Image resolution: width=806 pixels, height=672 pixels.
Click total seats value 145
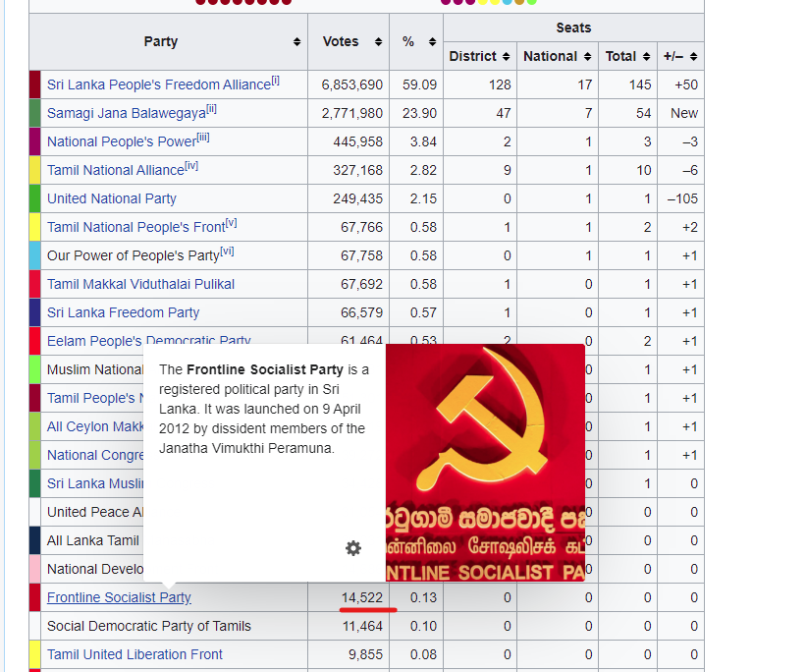click(640, 84)
